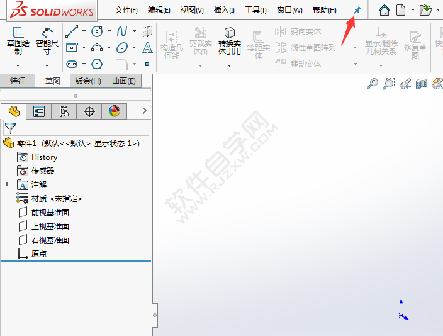The height and width of the screenshot is (336, 443).
Task: Open the FeatureManager design tree tab
Action: pos(14,111)
